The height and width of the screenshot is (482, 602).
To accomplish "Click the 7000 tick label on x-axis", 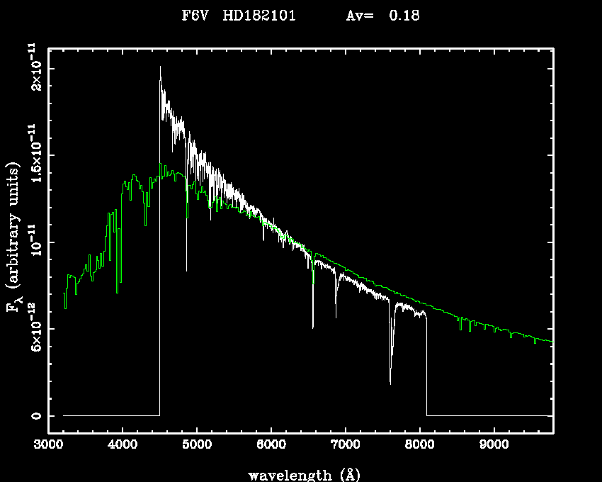I will (345, 445).
